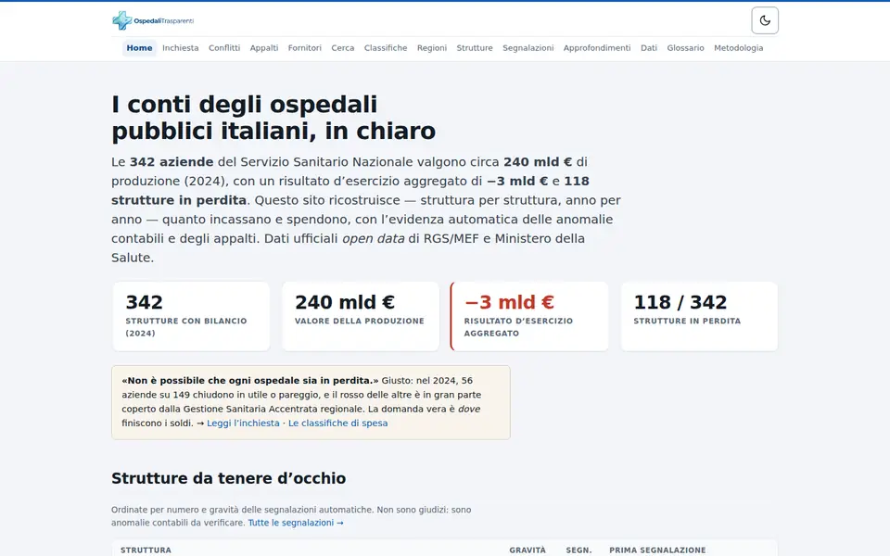Screen dimensions: 890x556
Task: Click the OspedaliTrasparenti logo
Action: coord(153,20)
